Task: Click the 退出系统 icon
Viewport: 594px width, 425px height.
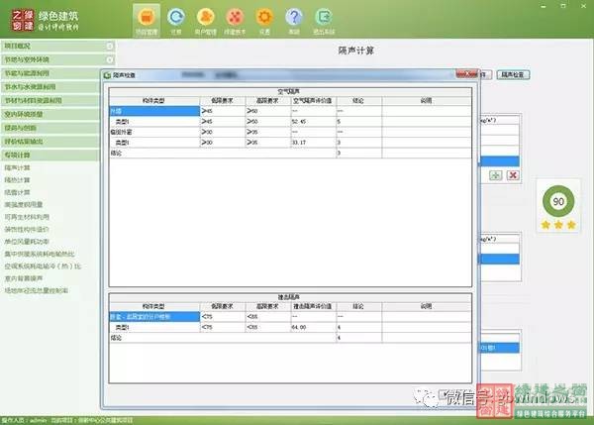Action: click(x=324, y=19)
